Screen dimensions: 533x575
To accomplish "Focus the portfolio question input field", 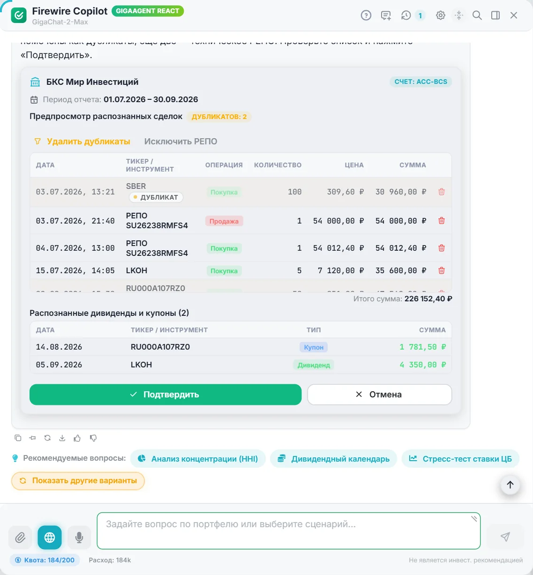I will 289,530.
